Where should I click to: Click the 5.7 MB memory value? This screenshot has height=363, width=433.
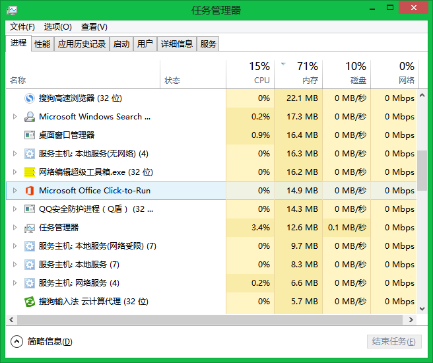(304, 302)
